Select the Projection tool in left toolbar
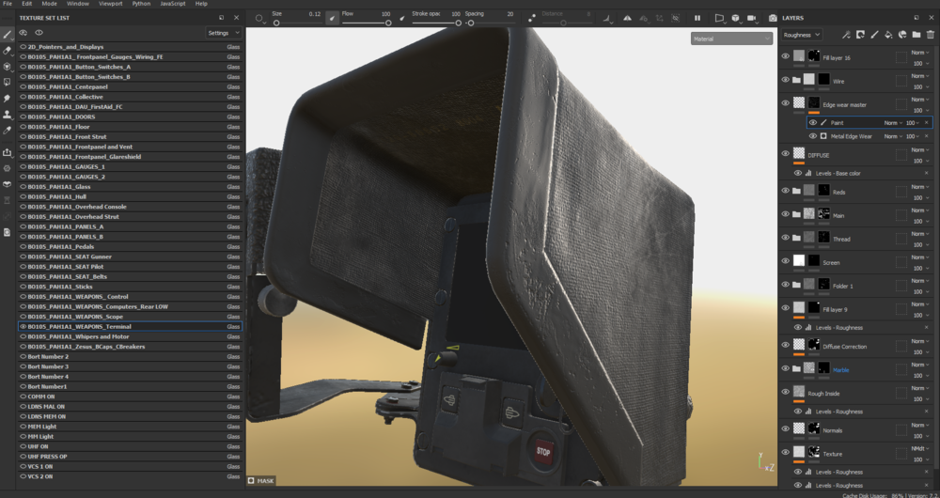The height and width of the screenshot is (498, 940). (8, 66)
